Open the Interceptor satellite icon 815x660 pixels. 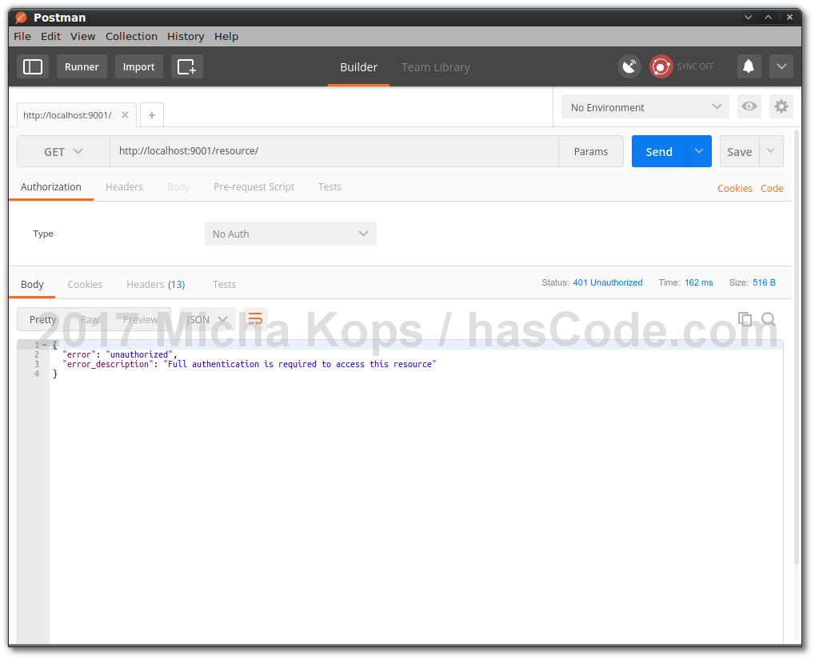coord(629,66)
